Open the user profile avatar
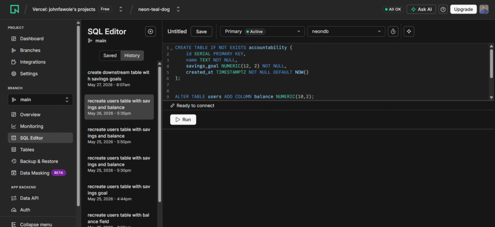This screenshot has width=495, height=227. (x=484, y=10)
